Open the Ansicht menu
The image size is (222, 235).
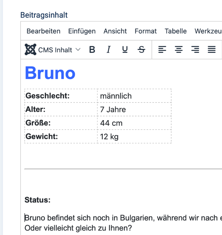coord(115,31)
